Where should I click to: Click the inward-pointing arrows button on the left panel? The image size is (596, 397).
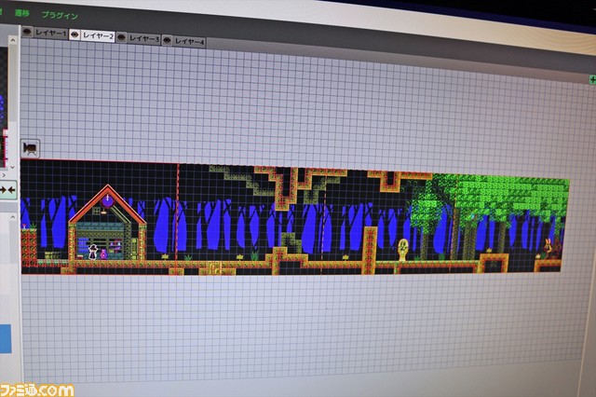tap(8, 190)
